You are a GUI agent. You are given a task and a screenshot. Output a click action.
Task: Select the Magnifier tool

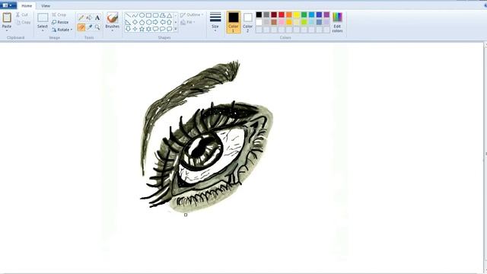click(97, 27)
